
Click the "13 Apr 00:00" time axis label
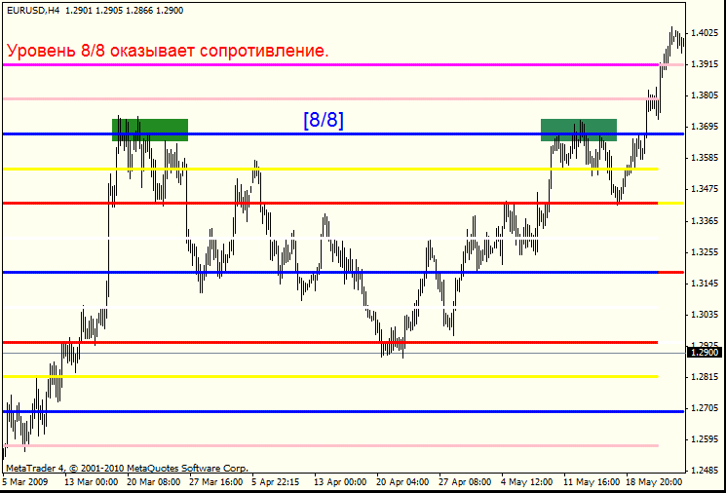[x=340, y=482]
